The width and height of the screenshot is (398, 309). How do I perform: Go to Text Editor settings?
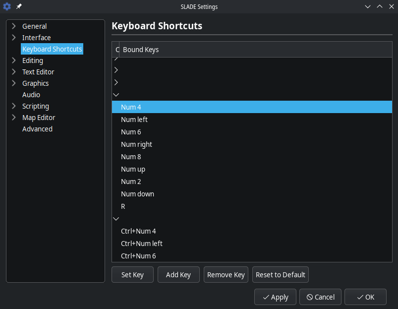coord(38,72)
